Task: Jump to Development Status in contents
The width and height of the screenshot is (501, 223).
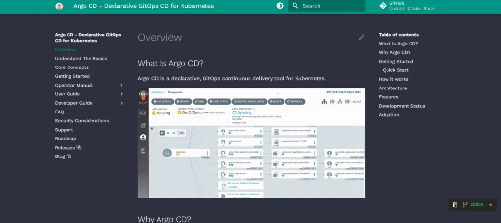Action: click(x=402, y=106)
